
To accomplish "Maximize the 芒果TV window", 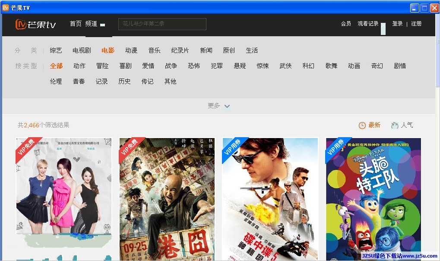I will pos(424,8).
